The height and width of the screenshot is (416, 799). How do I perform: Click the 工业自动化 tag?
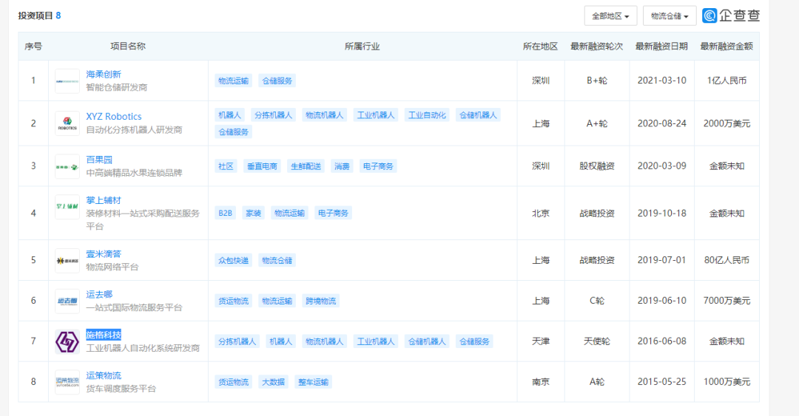coord(427,115)
